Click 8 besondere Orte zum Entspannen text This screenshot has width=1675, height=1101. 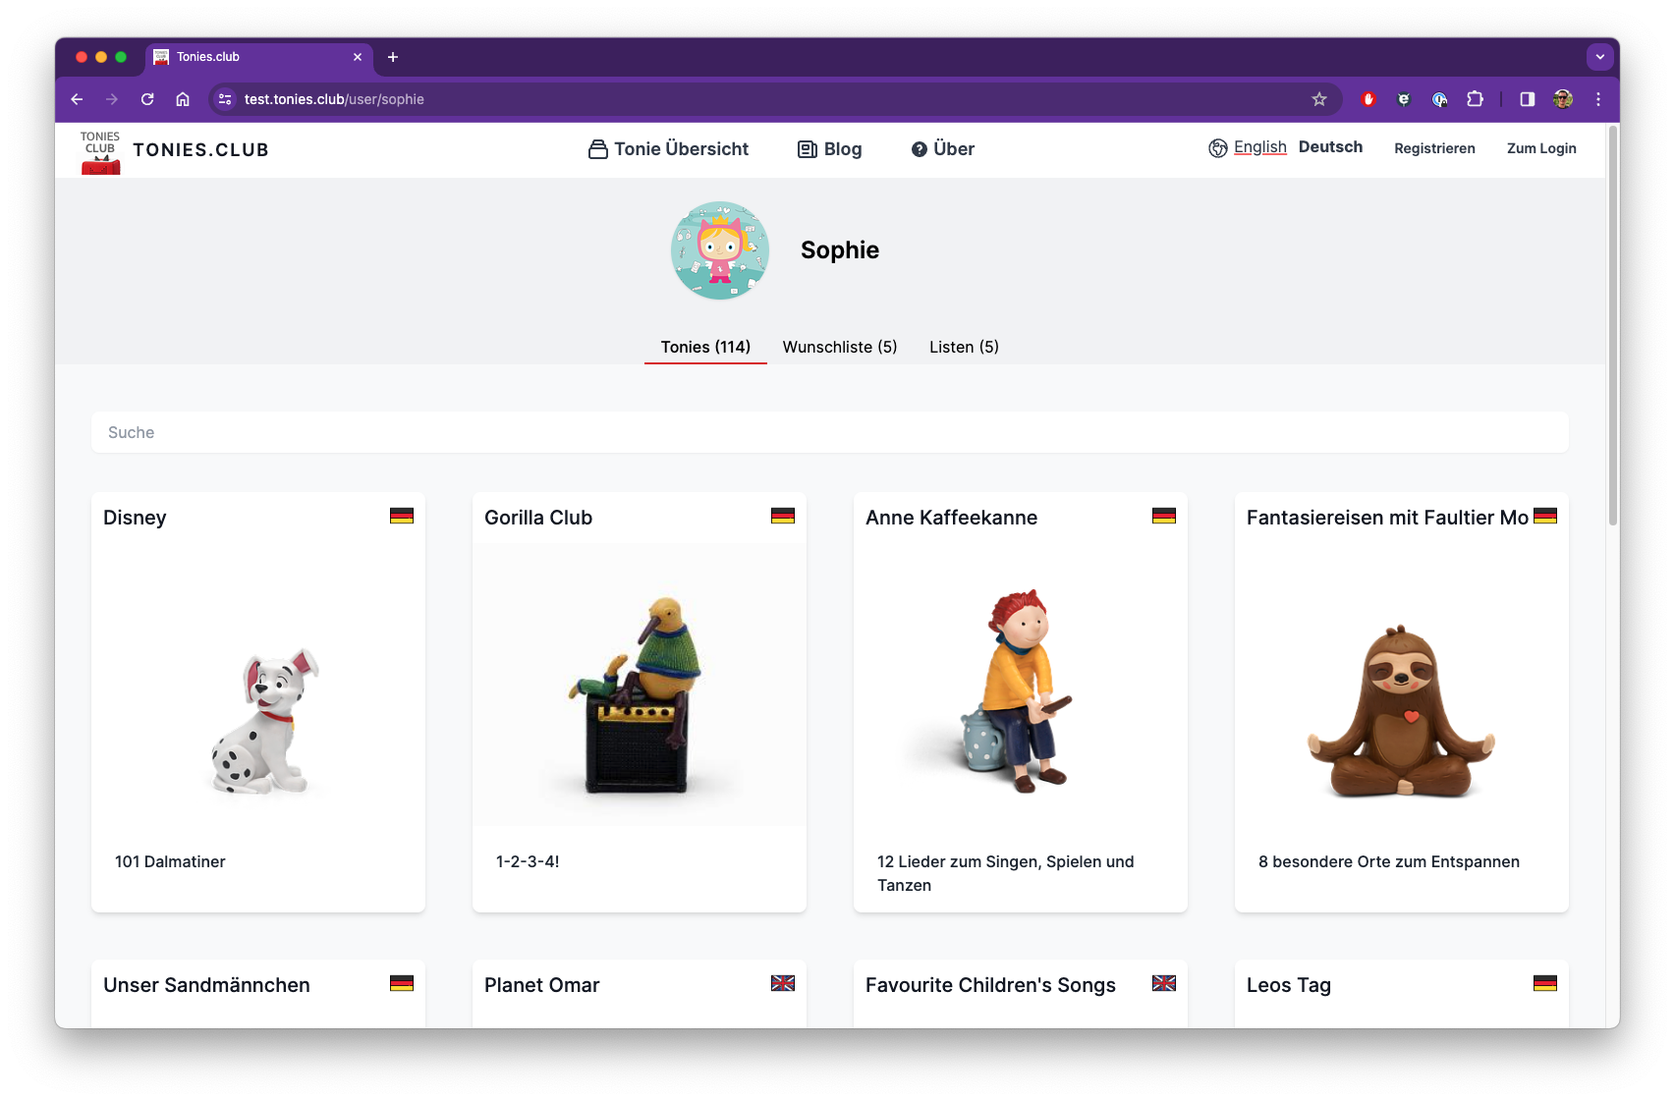click(x=1389, y=861)
